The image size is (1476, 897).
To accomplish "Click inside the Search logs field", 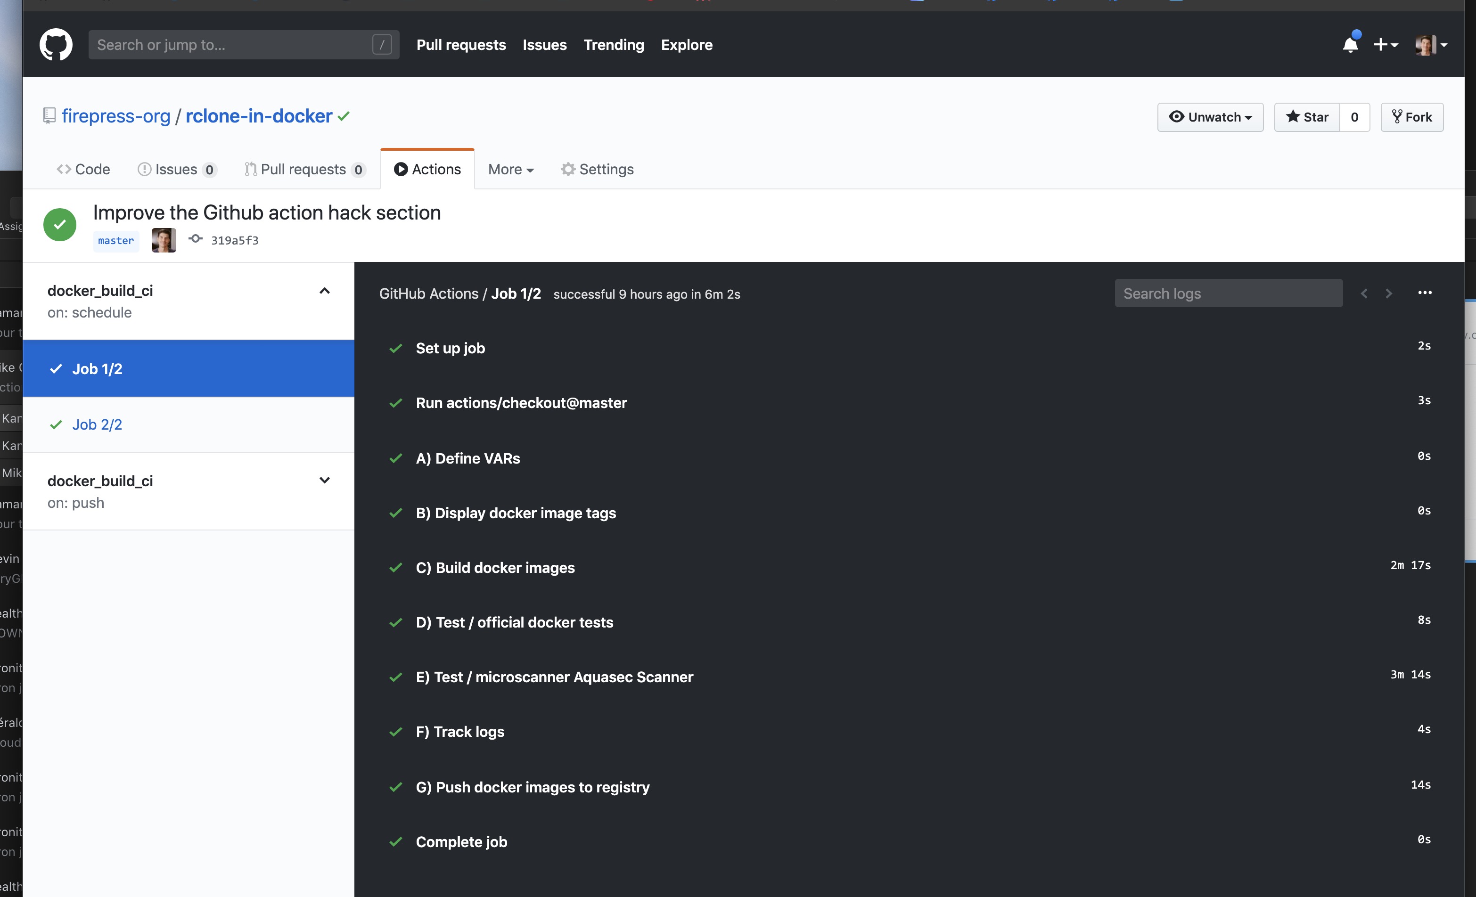I will click(x=1228, y=293).
